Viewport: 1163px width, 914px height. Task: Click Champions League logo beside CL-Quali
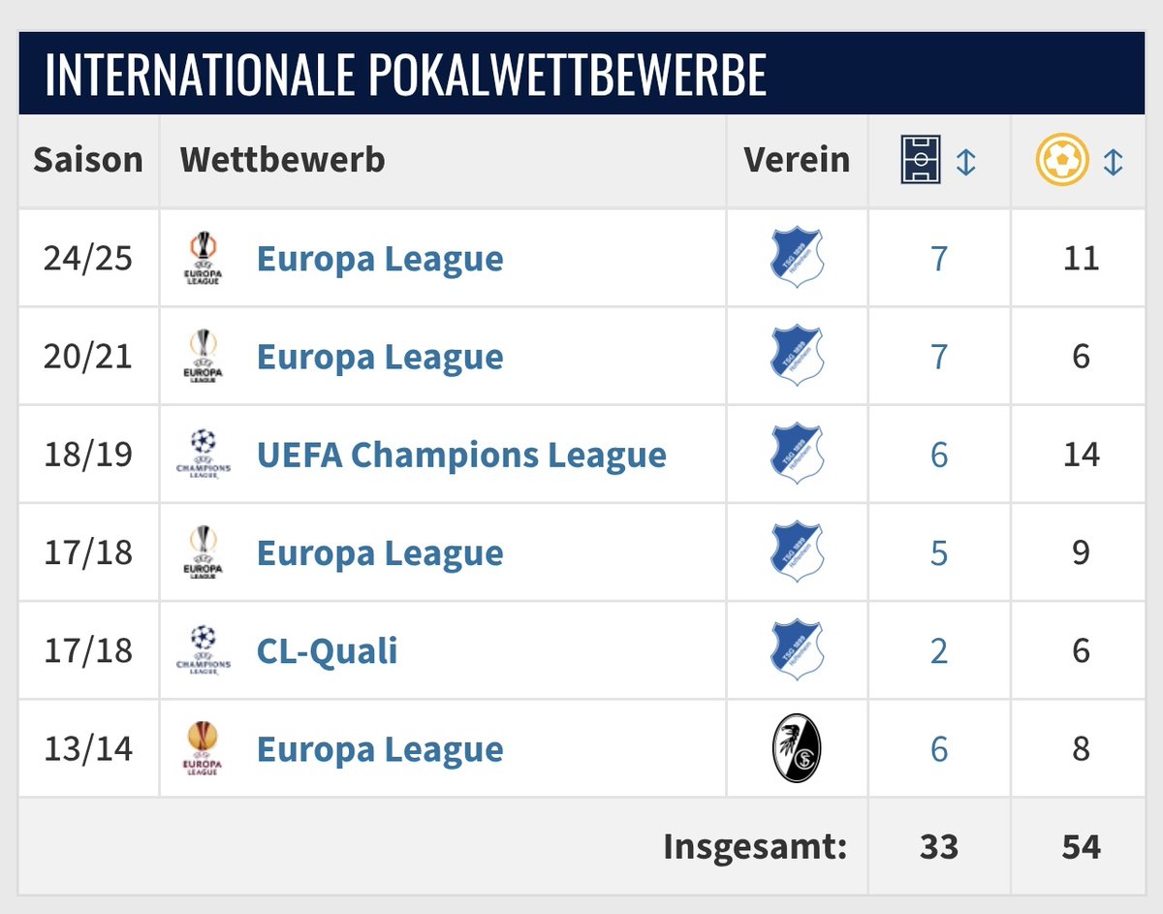(x=204, y=649)
